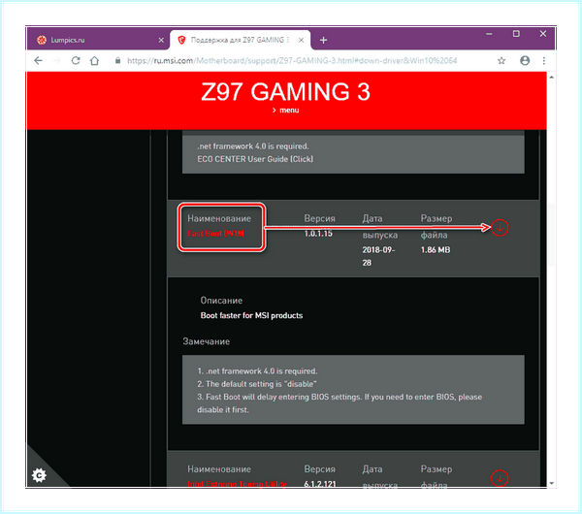The image size is (582, 514).
Task: Maximize the browser window
Action: tap(516, 34)
